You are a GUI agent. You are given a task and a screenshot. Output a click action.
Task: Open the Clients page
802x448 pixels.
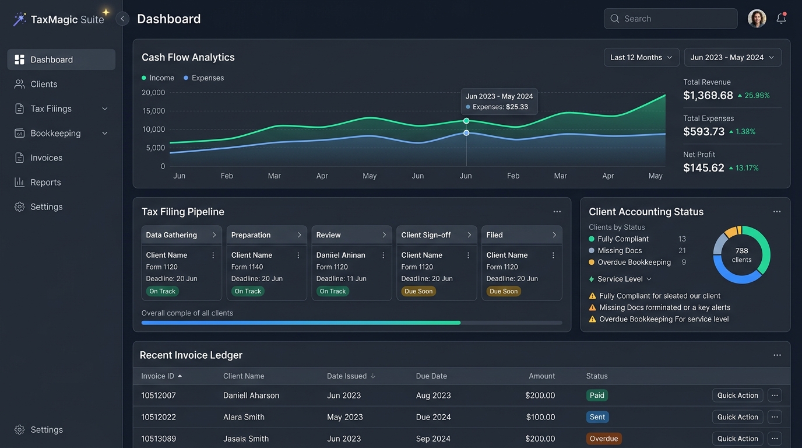pyautogui.click(x=61, y=84)
